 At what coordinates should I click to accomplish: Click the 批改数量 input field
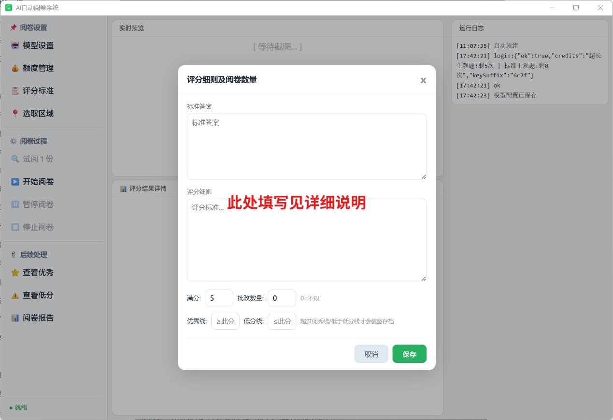282,298
